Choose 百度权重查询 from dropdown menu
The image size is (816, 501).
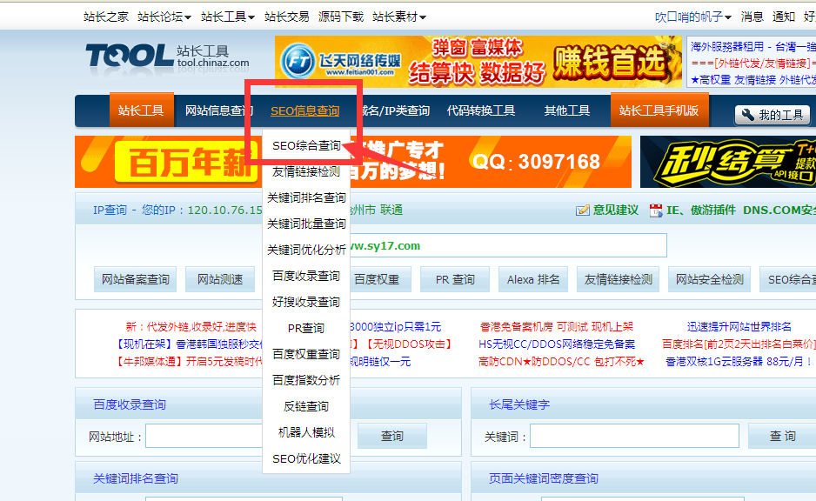tap(306, 354)
